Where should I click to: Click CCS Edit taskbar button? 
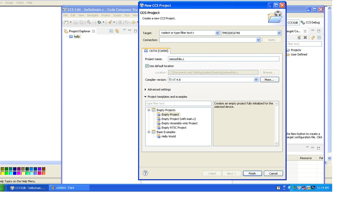click(x=28, y=188)
